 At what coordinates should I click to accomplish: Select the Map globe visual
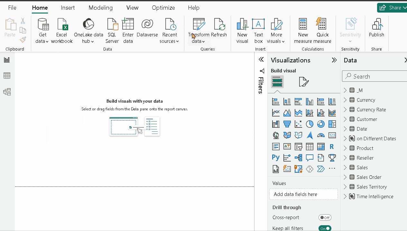coord(276,135)
